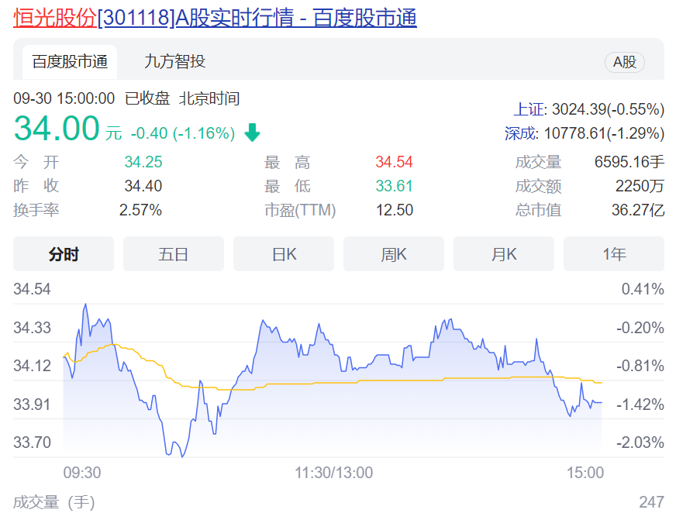Screen dimensions: 700x513
Task: Select the 分时 chart view
Action: point(64,254)
